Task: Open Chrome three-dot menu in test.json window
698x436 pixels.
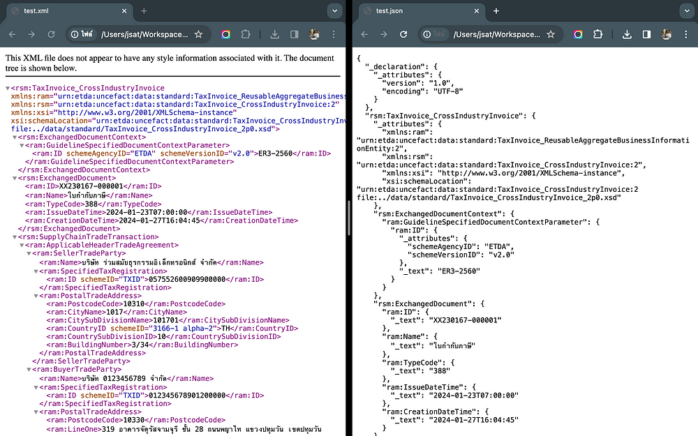Action: (x=685, y=34)
